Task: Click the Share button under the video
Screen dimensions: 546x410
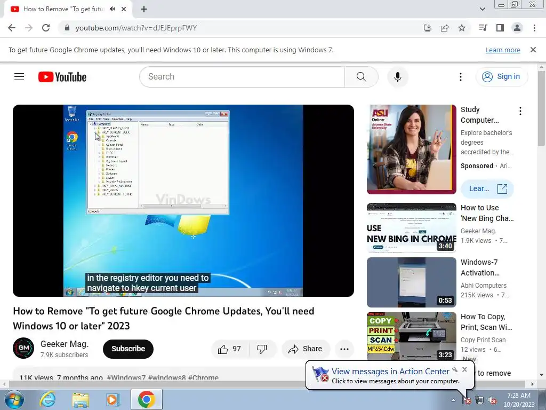Action: coord(306,349)
